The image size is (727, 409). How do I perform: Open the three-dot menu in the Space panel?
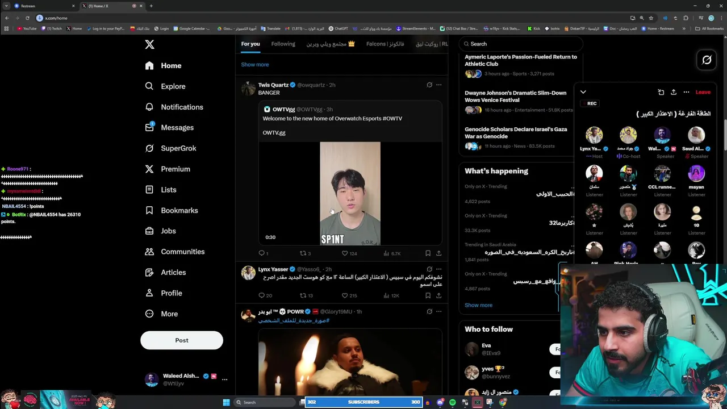pos(686,92)
